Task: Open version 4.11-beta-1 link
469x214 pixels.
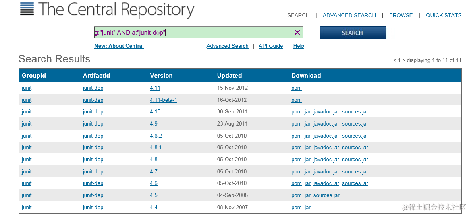Action: (x=163, y=100)
